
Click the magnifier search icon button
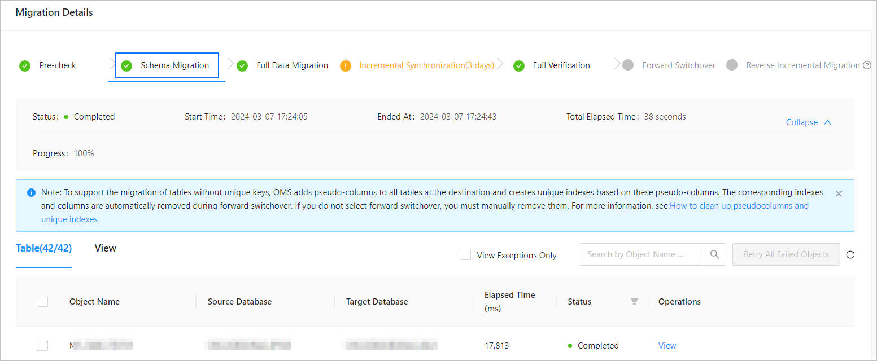(715, 254)
